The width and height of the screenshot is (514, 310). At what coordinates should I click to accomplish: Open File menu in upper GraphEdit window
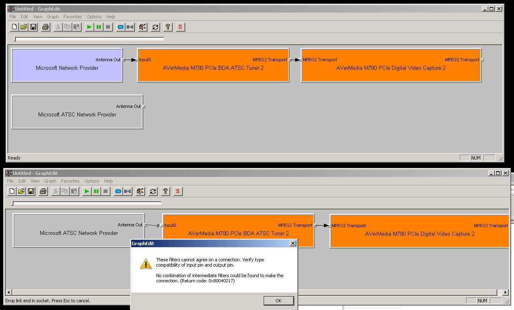tap(13, 17)
